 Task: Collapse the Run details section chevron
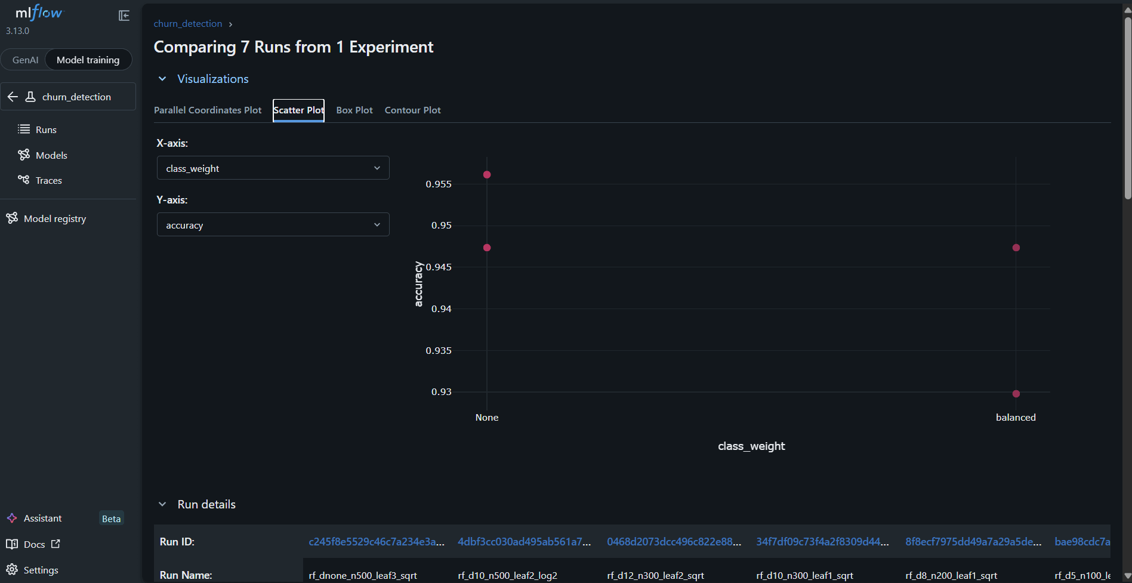coord(162,504)
